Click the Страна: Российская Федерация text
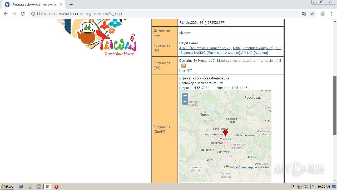The image size is (337, 190). coord(204,78)
